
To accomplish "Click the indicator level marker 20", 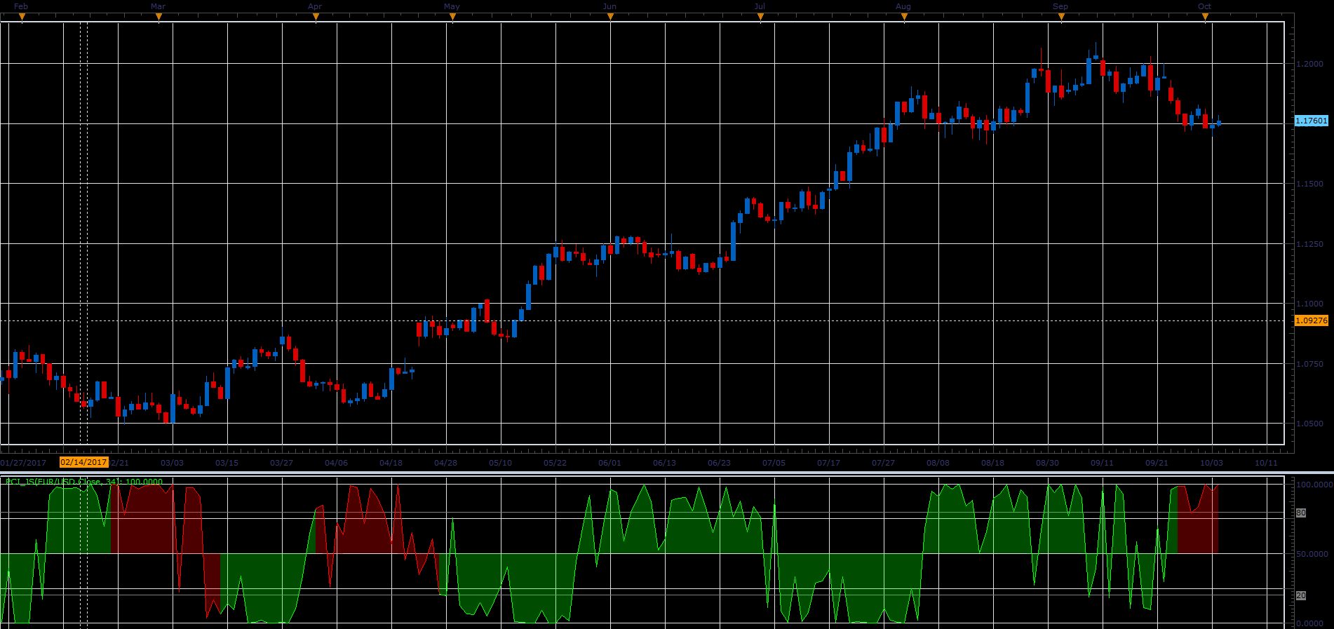I will click(x=1301, y=595).
